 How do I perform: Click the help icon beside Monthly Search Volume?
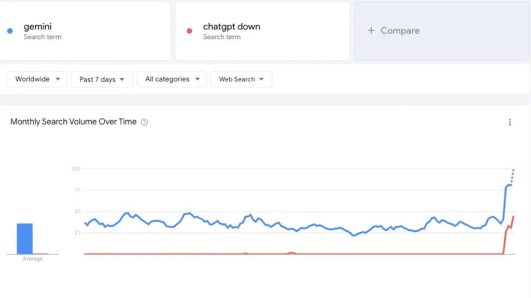145,122
